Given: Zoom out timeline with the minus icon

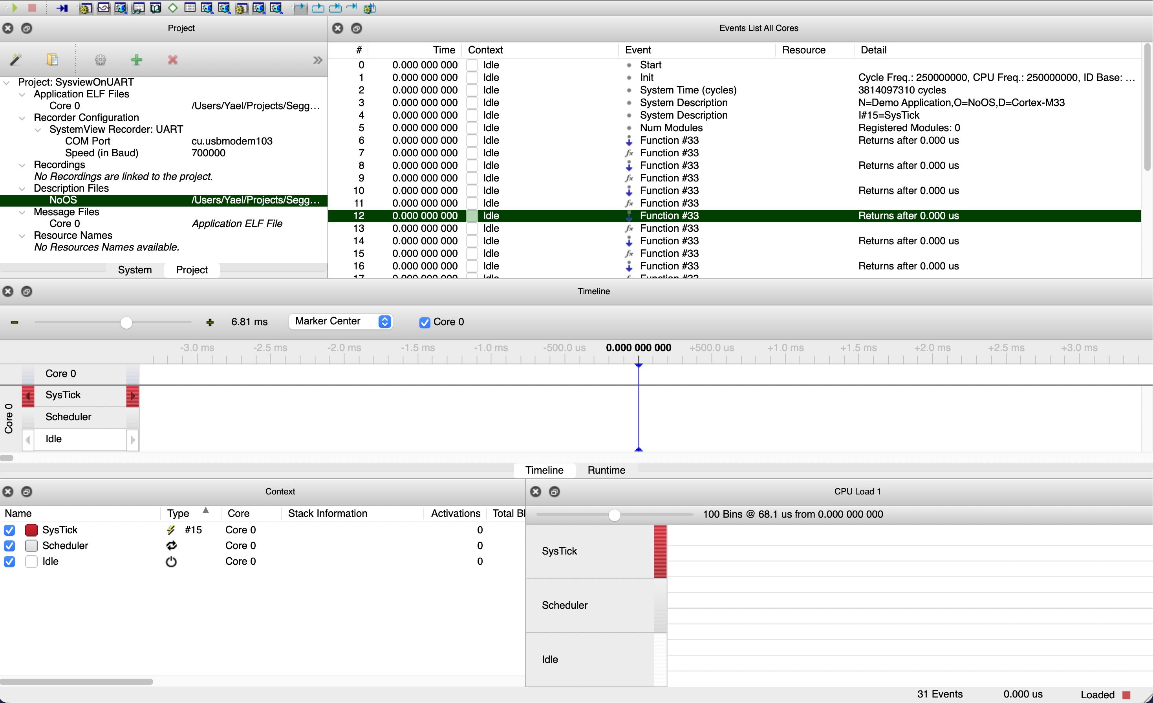Looking at the screenshot, I should pos(15,322).
